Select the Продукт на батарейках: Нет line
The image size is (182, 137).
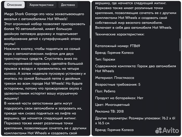[119, 98]
